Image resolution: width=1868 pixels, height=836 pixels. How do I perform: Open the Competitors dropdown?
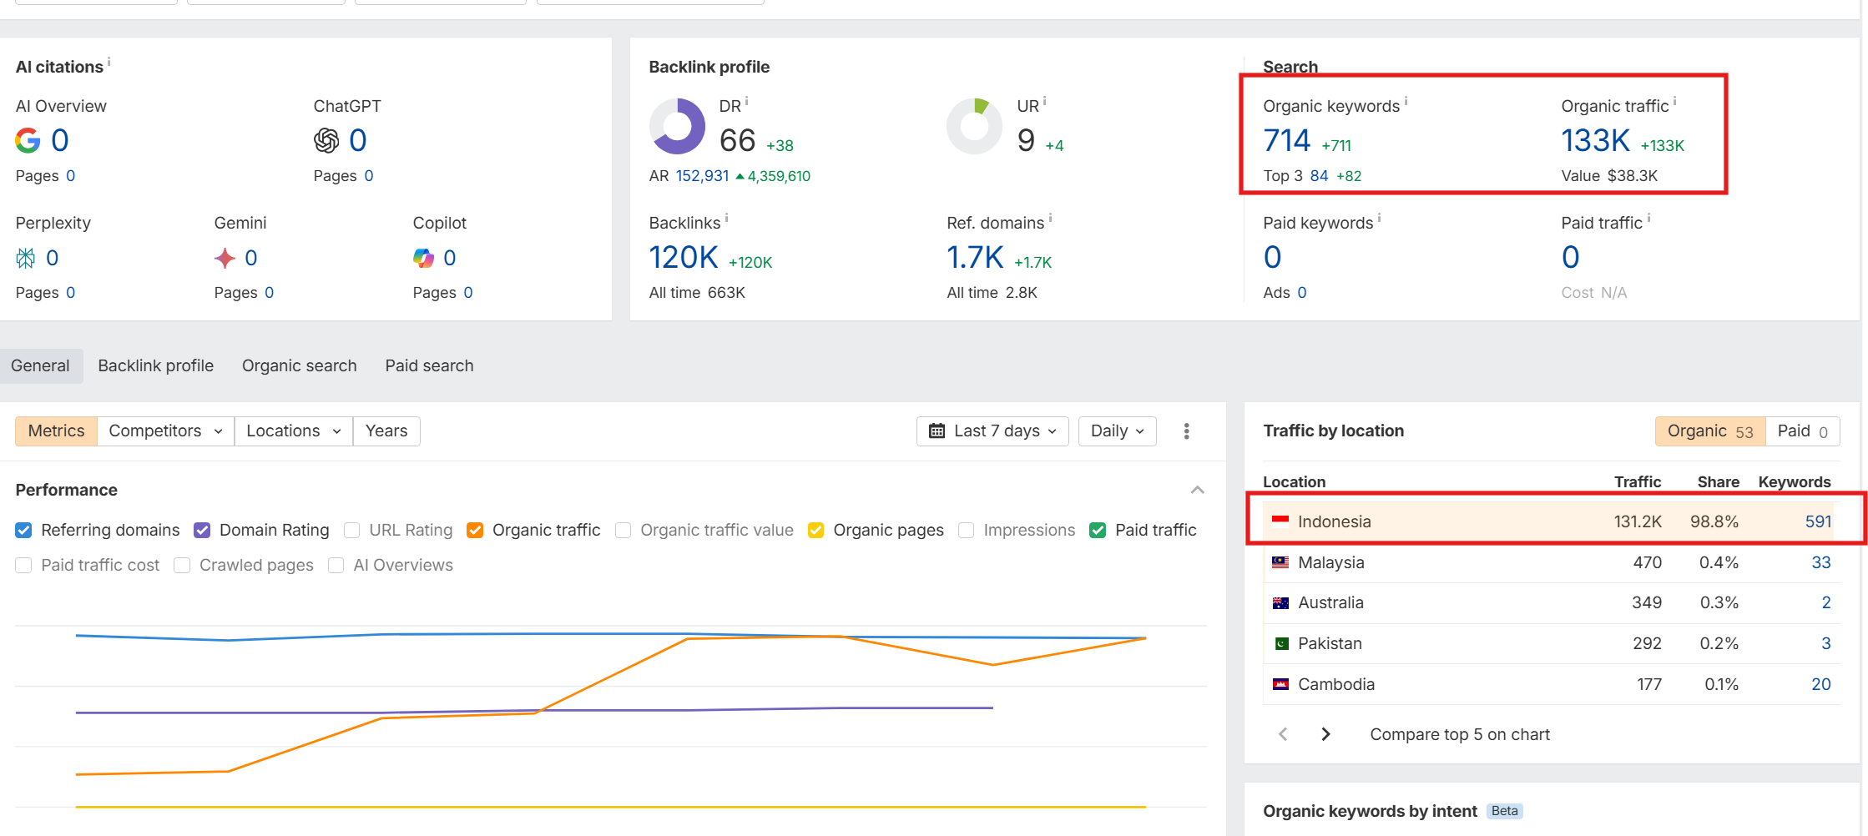coord(164,431)
